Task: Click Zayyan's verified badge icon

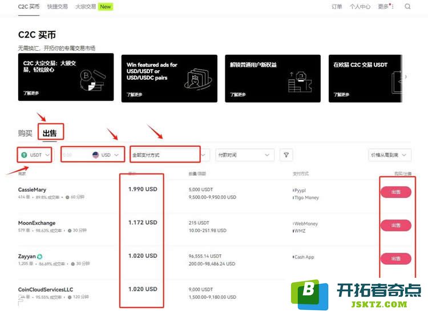Action: tap(40, 256)
